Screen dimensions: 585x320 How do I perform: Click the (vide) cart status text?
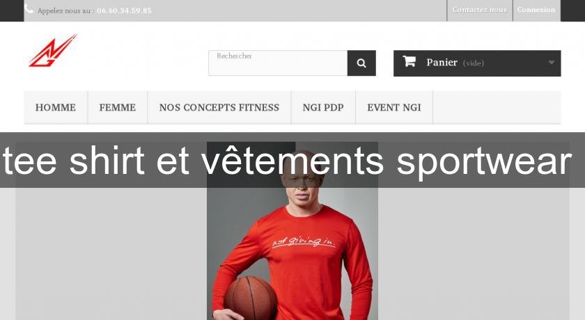point(474,63)
